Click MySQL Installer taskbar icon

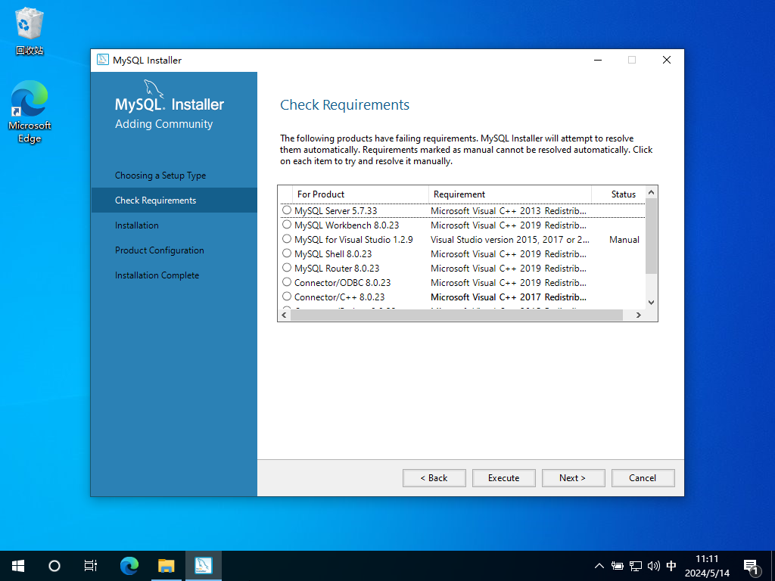click(203, 565)
